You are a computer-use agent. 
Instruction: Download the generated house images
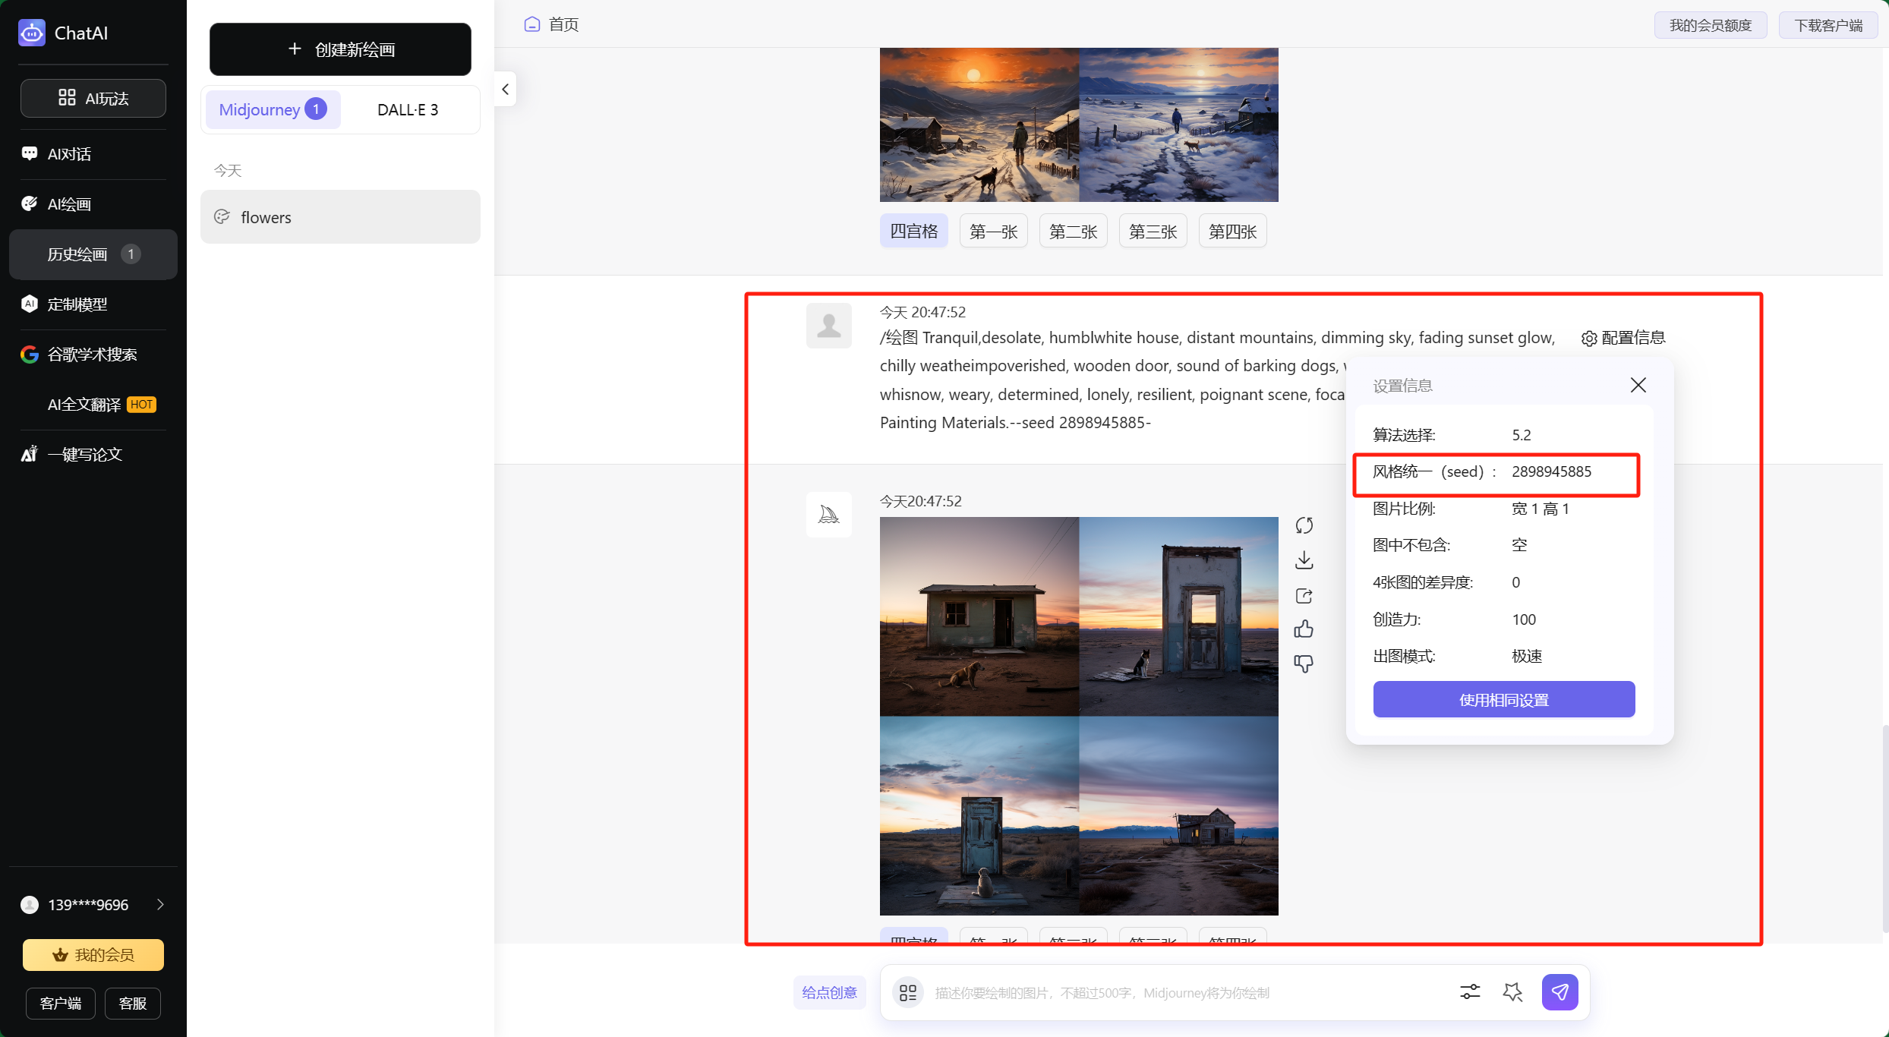(1304, 560)
